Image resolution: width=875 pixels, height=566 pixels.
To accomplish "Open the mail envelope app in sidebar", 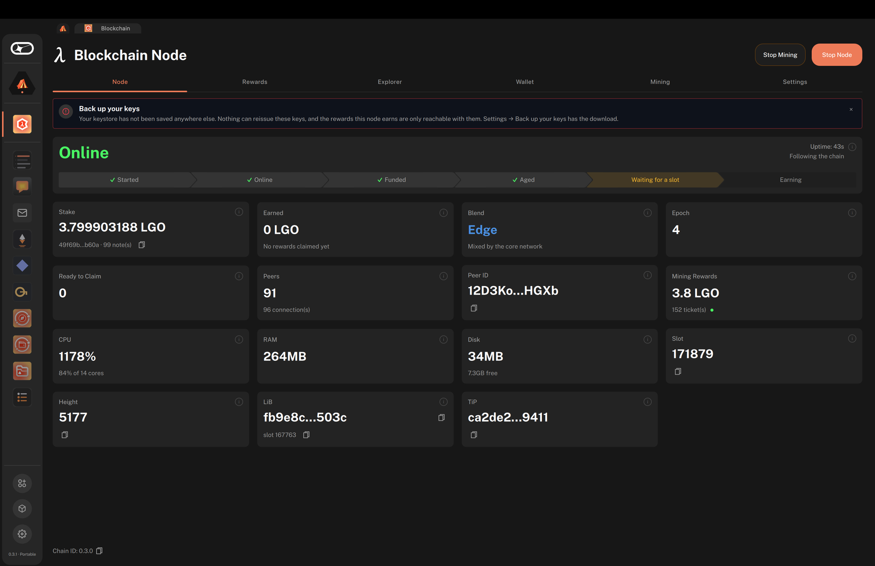I will [x=22, y=213].
